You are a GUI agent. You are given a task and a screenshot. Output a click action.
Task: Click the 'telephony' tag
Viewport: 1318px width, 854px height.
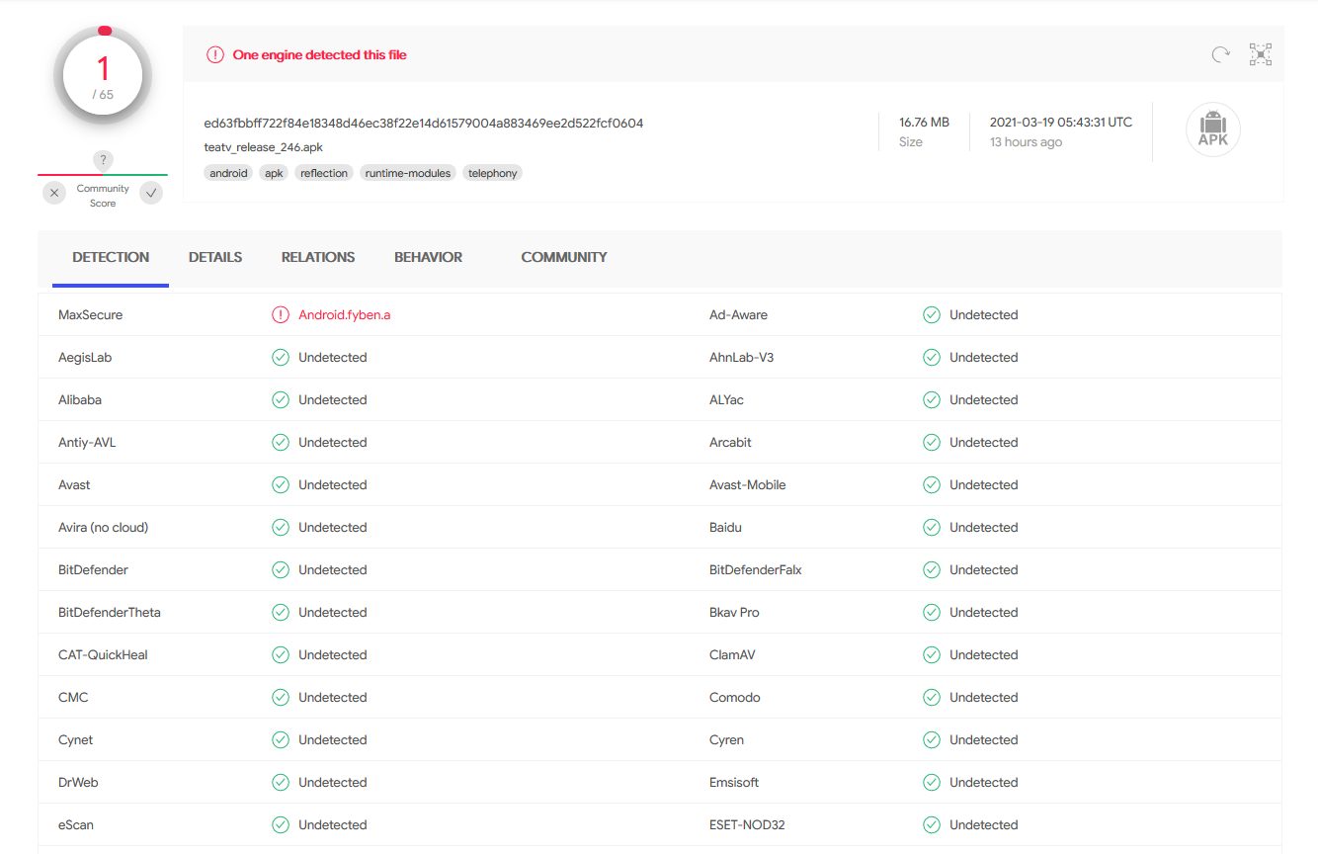492,173
